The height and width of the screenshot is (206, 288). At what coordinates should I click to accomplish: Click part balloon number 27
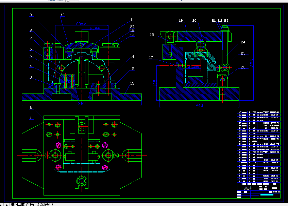pyautogui.click(x=132, y=27)
